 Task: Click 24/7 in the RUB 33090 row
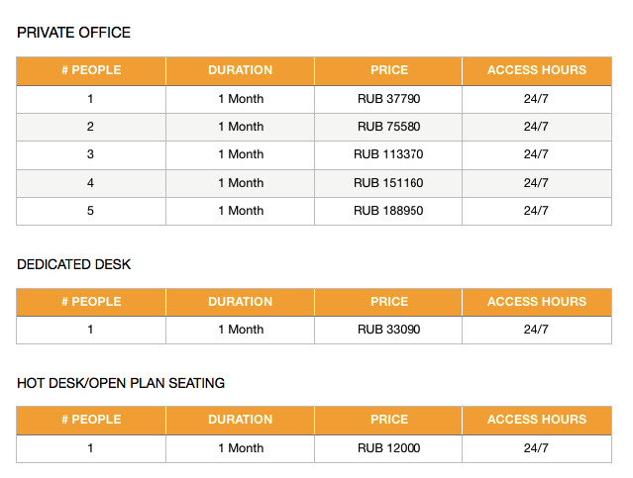click(536, 330)
